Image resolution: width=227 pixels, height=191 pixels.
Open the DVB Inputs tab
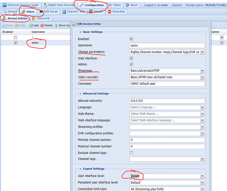[49, 11]
